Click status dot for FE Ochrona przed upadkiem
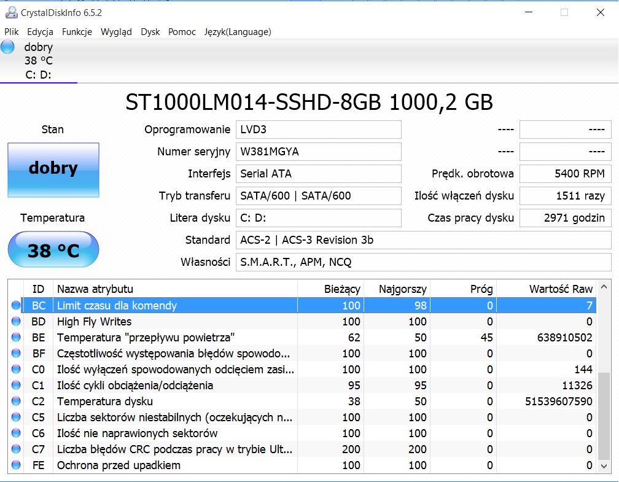Screen dimensions: 619x482 pos(16,465)
